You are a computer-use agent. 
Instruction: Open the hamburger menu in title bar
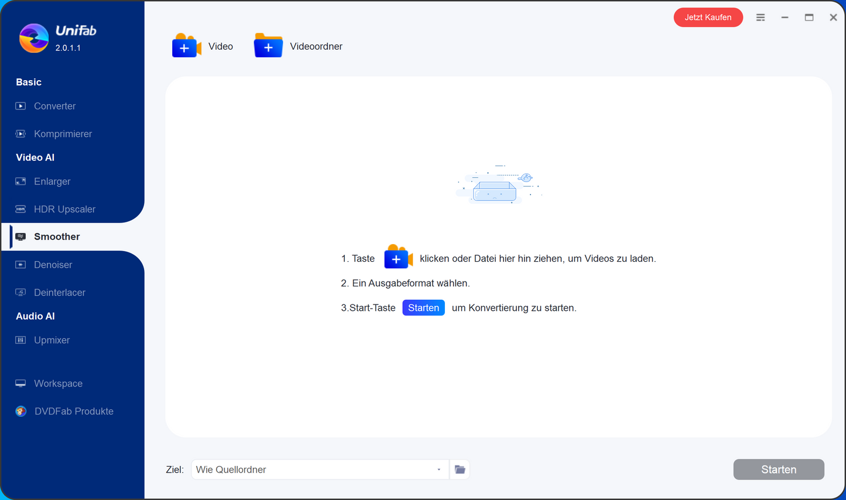pos(761,18)
